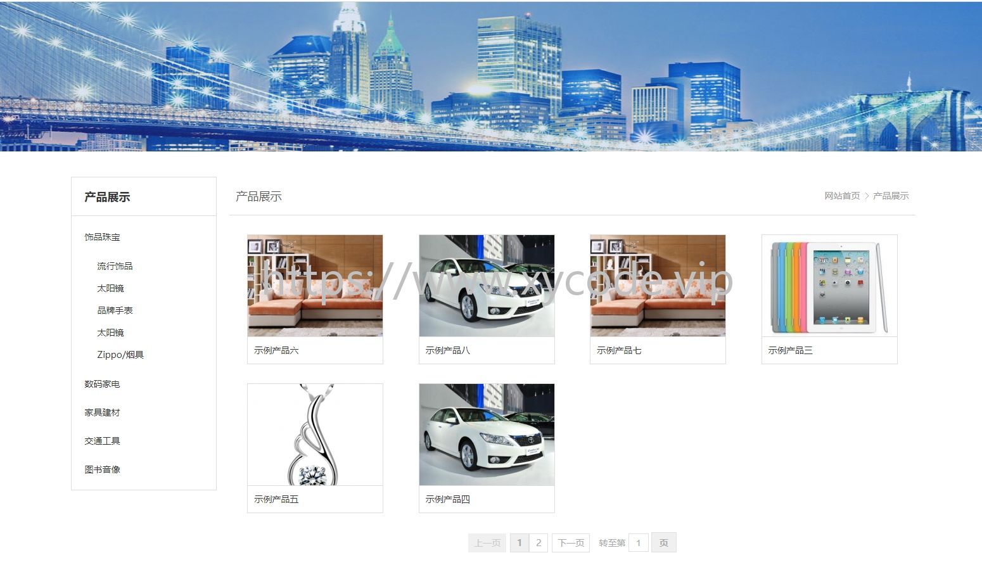
Task: Click the 示例产品五 title
Action: [276, 499]
